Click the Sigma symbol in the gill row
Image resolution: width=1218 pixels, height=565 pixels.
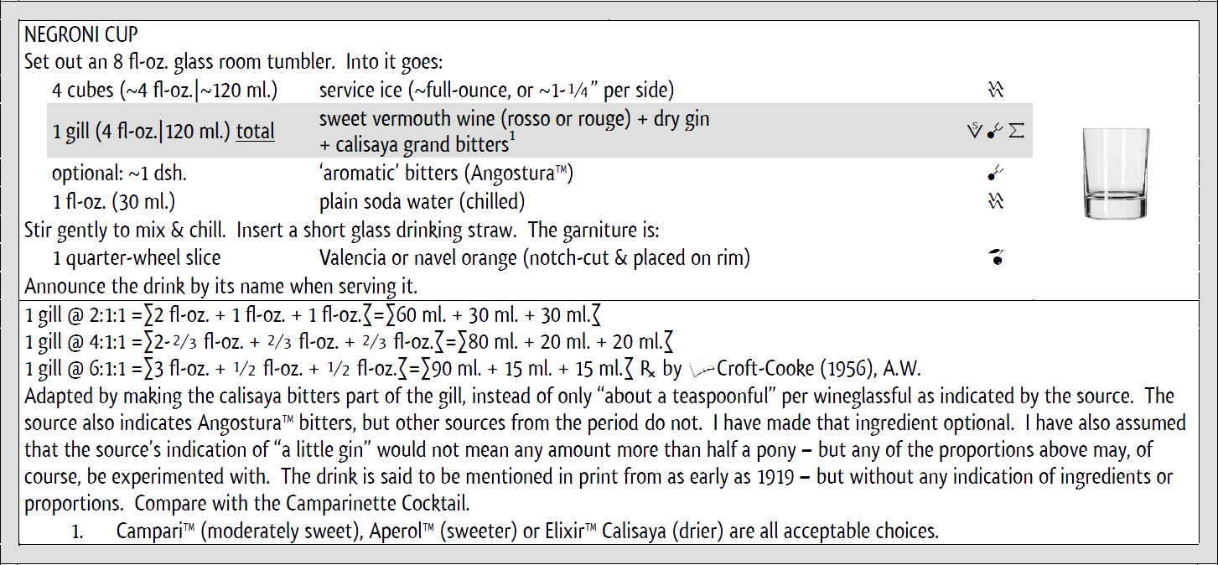1017,131
